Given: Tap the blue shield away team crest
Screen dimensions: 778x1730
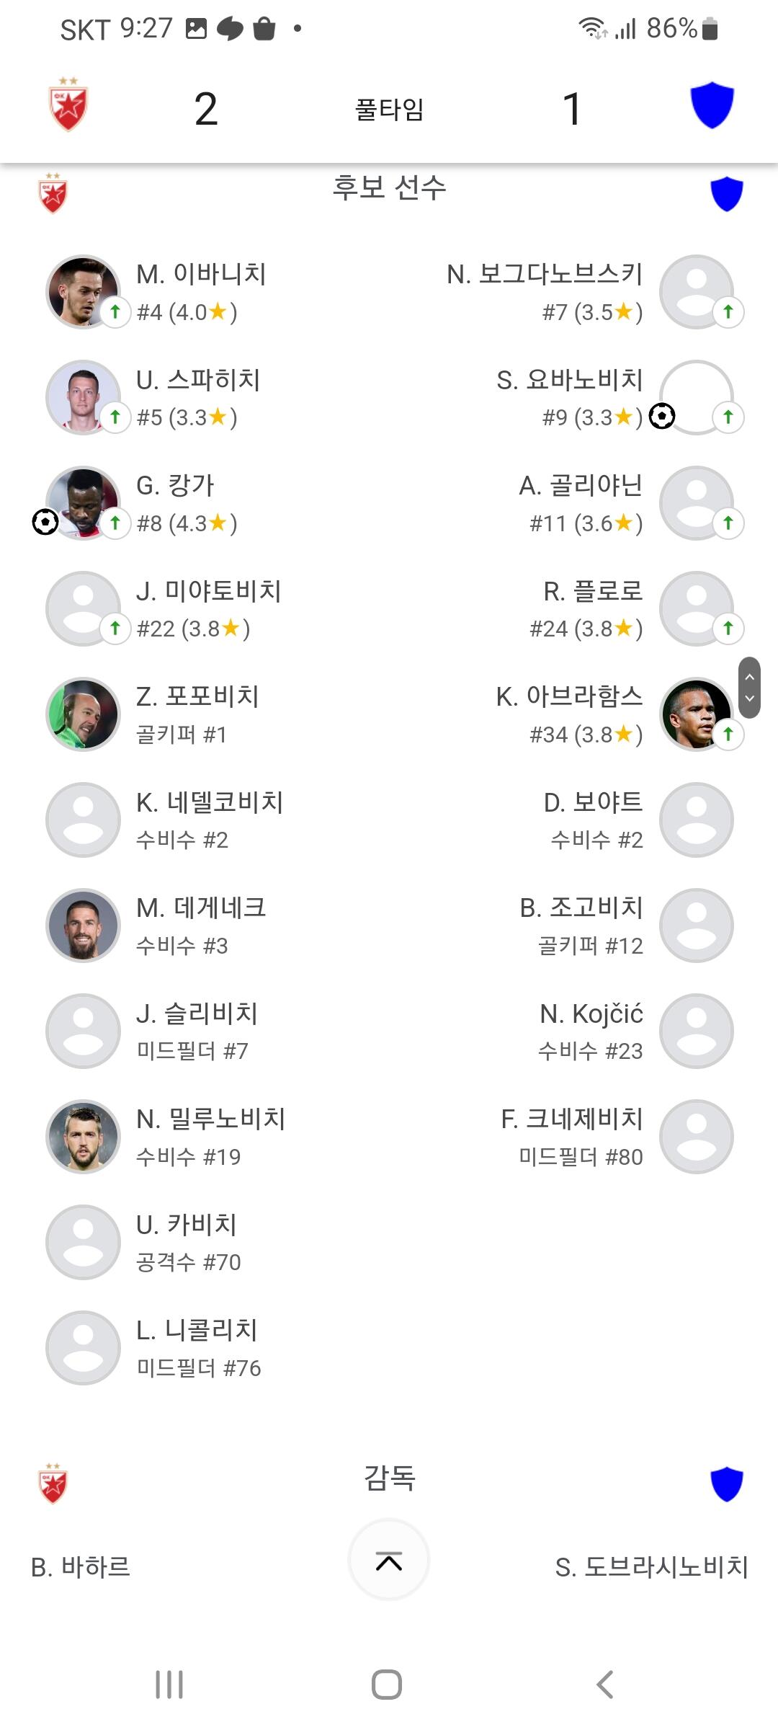Looking at the screenshot, I should pyautogui.click(x=712, y=105).
